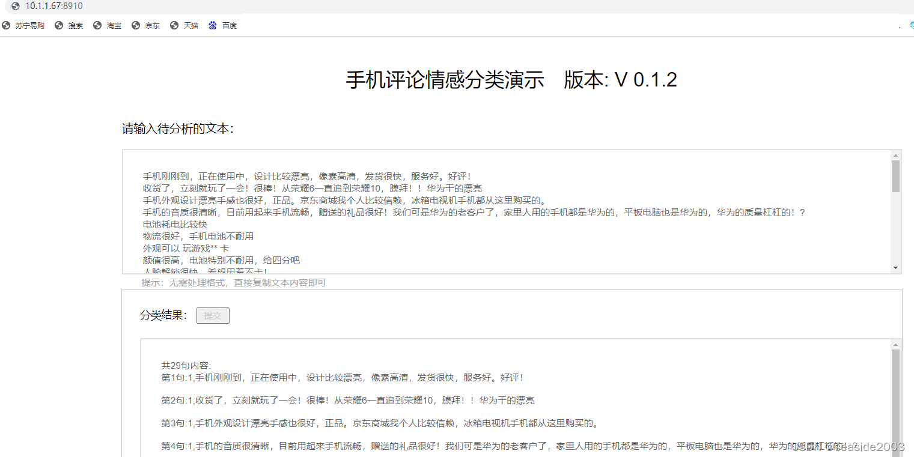Click the site info icon in address bar

pos(16,6)
